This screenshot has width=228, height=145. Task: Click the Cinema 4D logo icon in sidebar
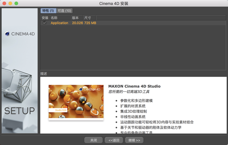coord(7,34)
